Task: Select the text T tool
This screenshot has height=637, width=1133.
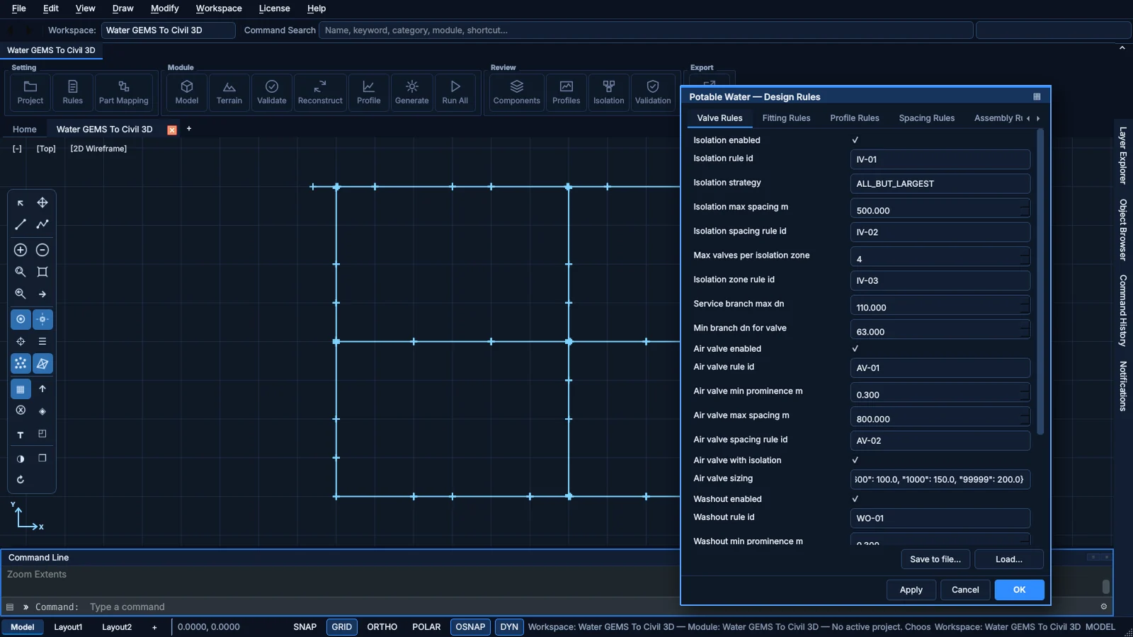Action: pyautogui.click(x=21, y=435)
